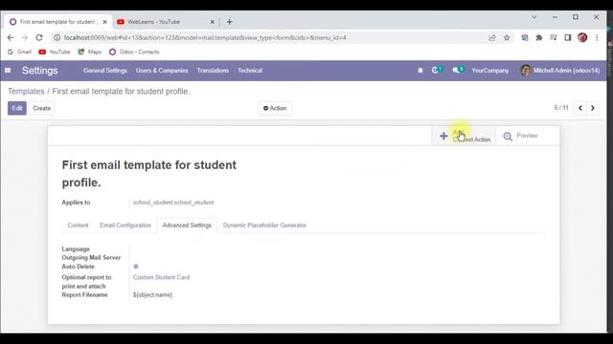The image size is (613, 344).
Task: Open the media control playlist icon
Action: [x=554, y=38]
